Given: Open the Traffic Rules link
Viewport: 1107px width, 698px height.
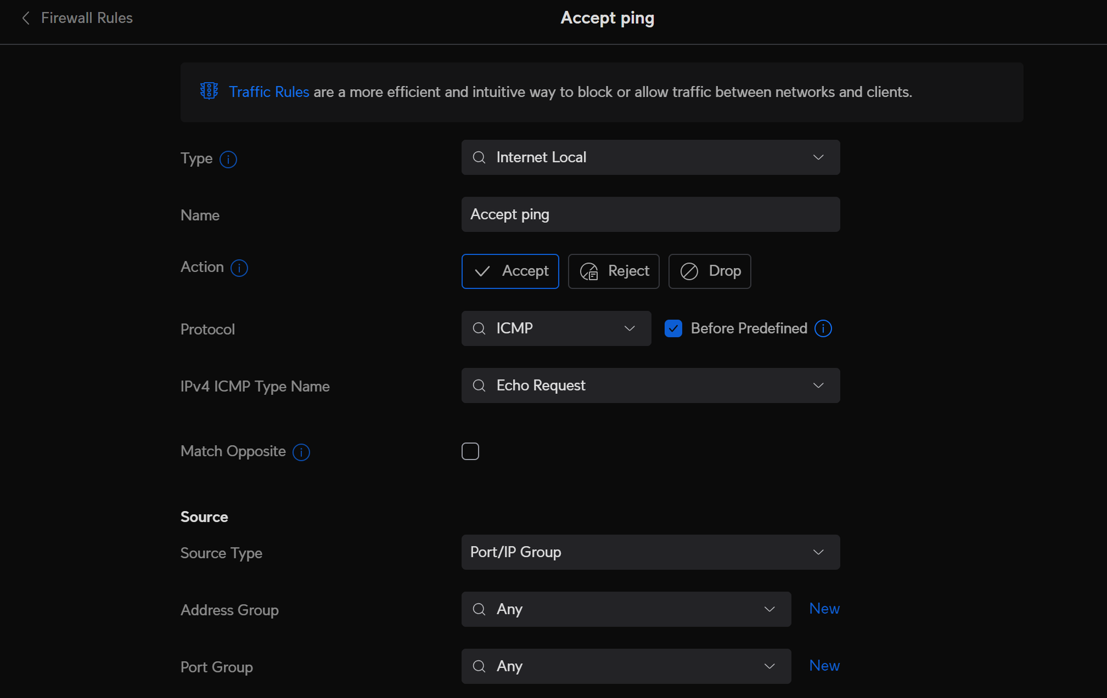Looking at the screenshot, I should 269,92.
